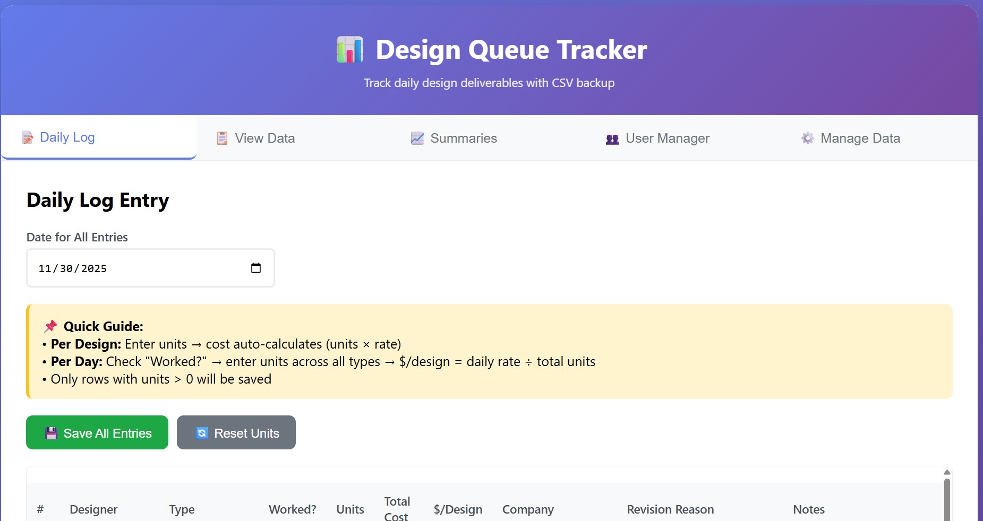This screenshot has width=983, height=521.
Task: Open the calendar date picker
Action: point(256,268)
